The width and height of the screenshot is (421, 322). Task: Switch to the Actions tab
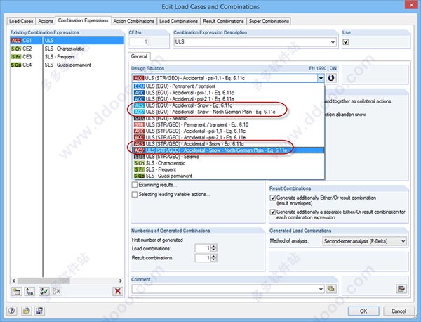coord(46,21)
